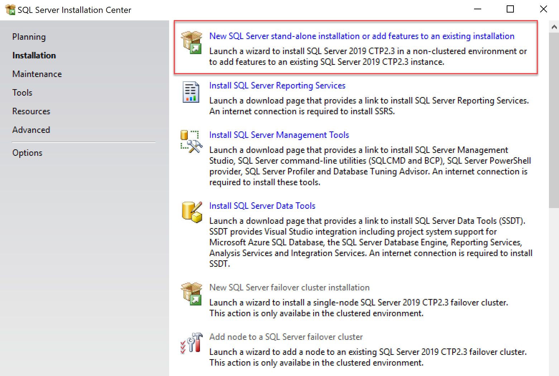Viewport: 559px width, 376px height.
Task: Select the Installation section in sidebar
Action: (34, 56)
